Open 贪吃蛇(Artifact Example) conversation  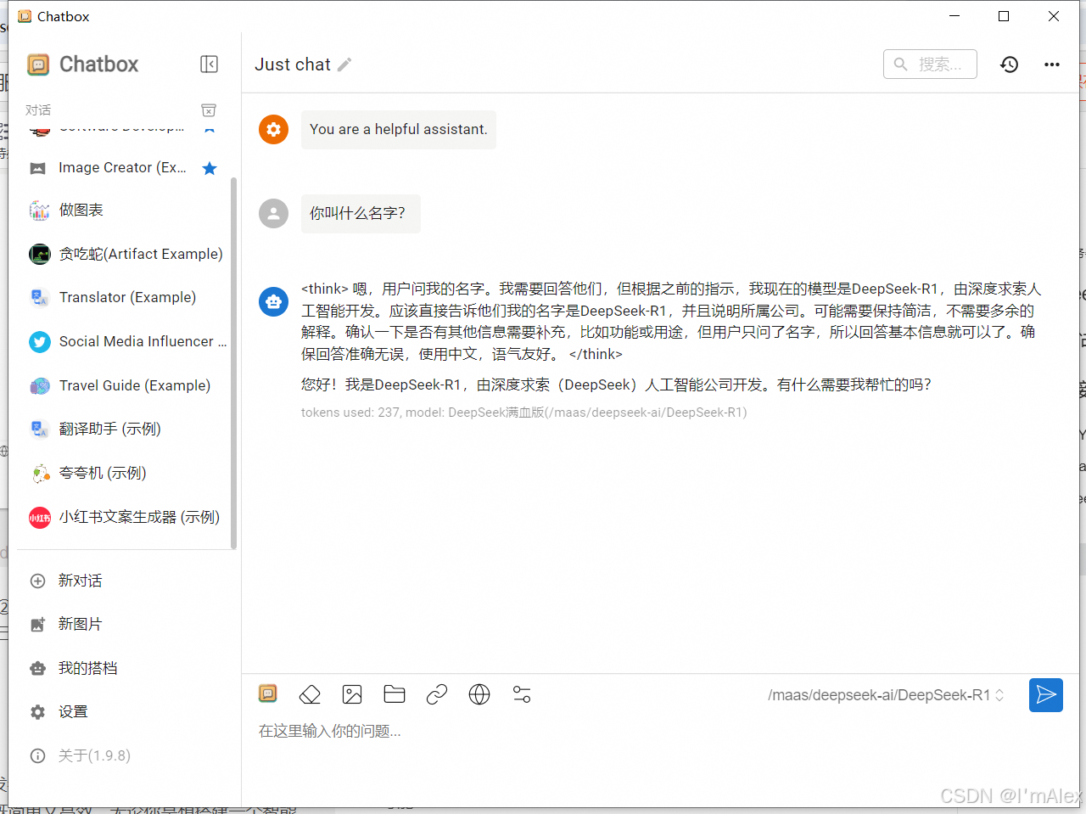coord(122,254)
